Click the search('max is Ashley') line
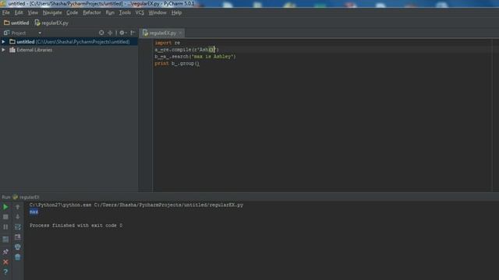This screenshot has height=280, width=499. (x=196, y=57)
